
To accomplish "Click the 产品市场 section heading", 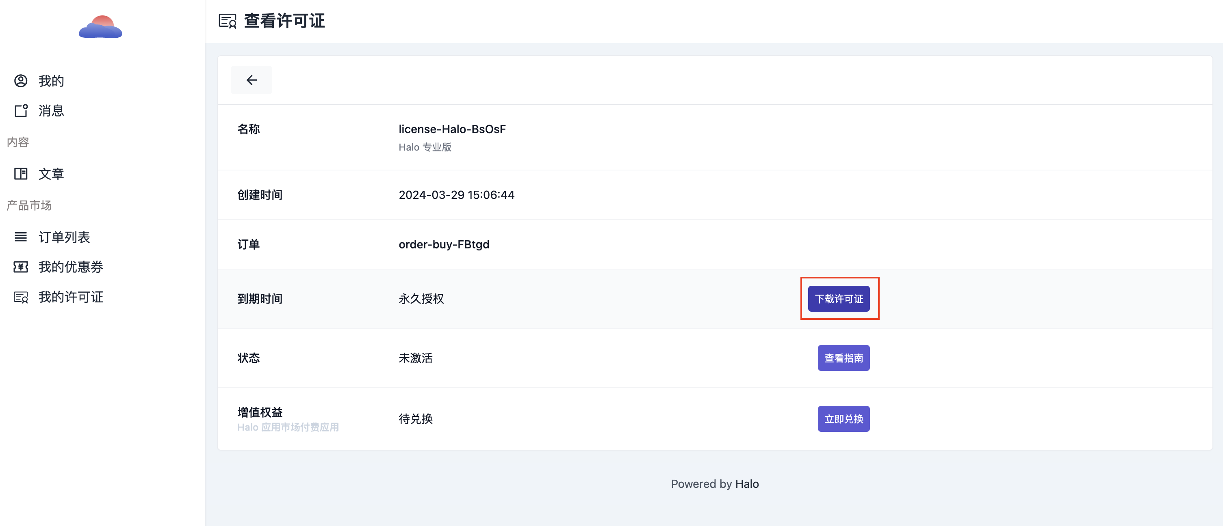I will [29, 205].
